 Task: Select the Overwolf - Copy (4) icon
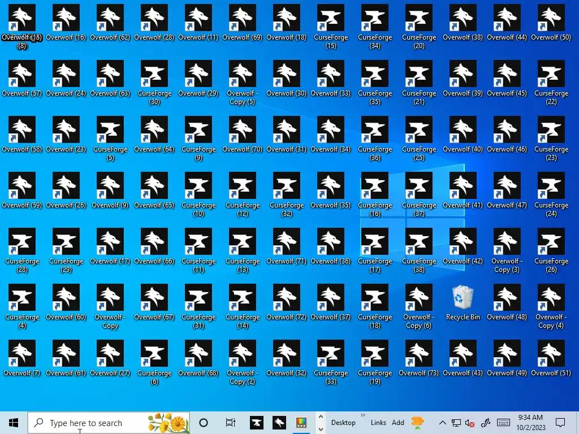[551, 306]
